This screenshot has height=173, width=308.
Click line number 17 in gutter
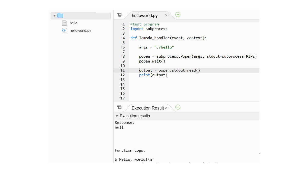(x=122, y=98)
